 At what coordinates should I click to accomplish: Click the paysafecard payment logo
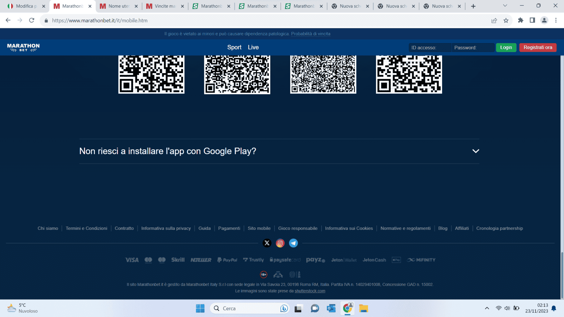pos(285,260)
